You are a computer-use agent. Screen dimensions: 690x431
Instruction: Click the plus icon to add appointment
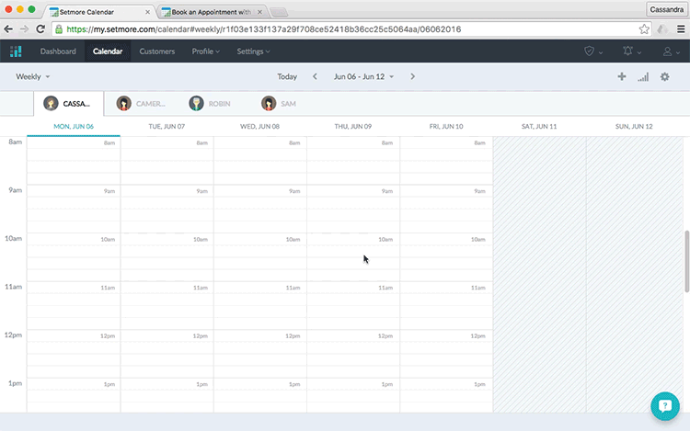pyautogui.click(x=621, y=76)
